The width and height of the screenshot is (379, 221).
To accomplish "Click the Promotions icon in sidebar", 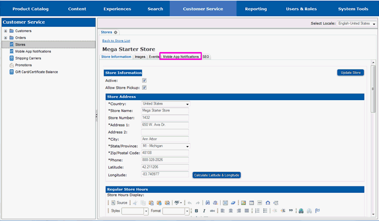I will click(x=11, y=65).
